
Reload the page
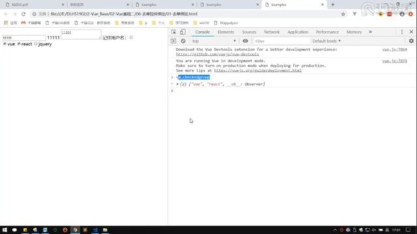coord(23,14)
